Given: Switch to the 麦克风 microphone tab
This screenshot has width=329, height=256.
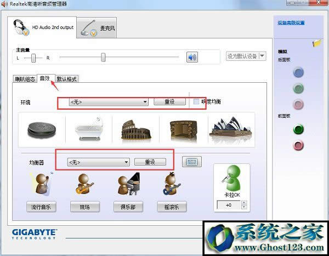Looking at the screenshot, I should 97,28.
